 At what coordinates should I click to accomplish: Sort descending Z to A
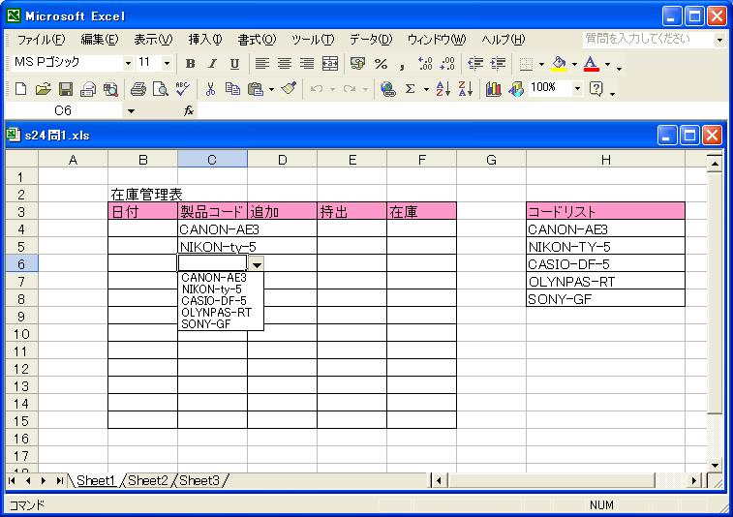(466, 89)
